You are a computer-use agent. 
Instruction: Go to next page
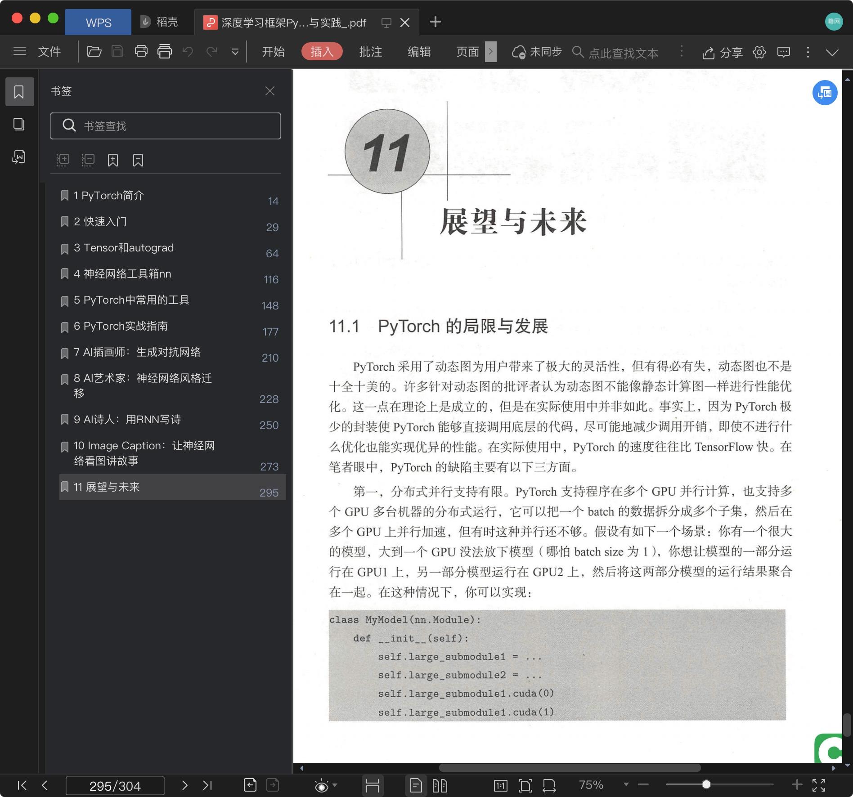coord(184,785)
